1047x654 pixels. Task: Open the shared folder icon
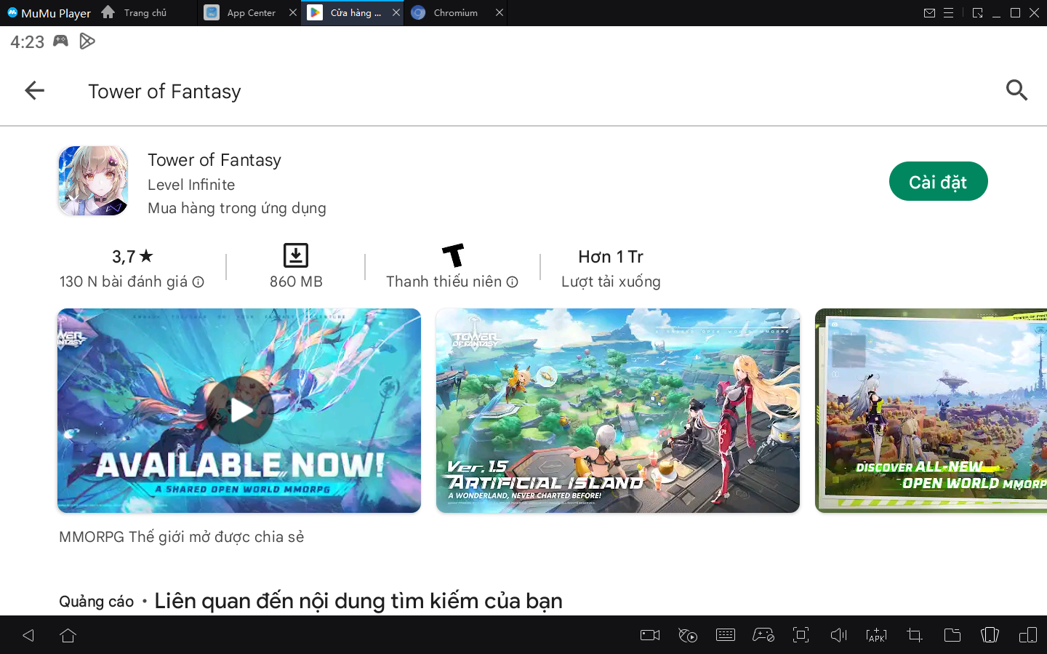(952, 635)
